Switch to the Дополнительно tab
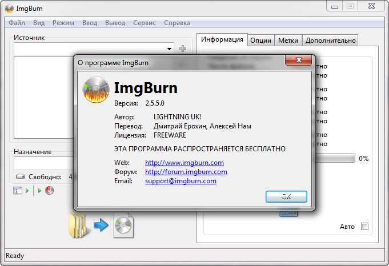 [331, 41]
